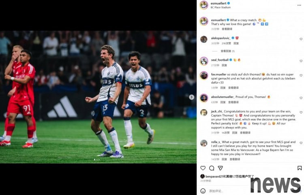Image resolution: width=304 pixels, height=195 pixels.
Task: Expand replies under alekspavlovic_ comment
Action: pyautogui.click(x=227, y=51)
